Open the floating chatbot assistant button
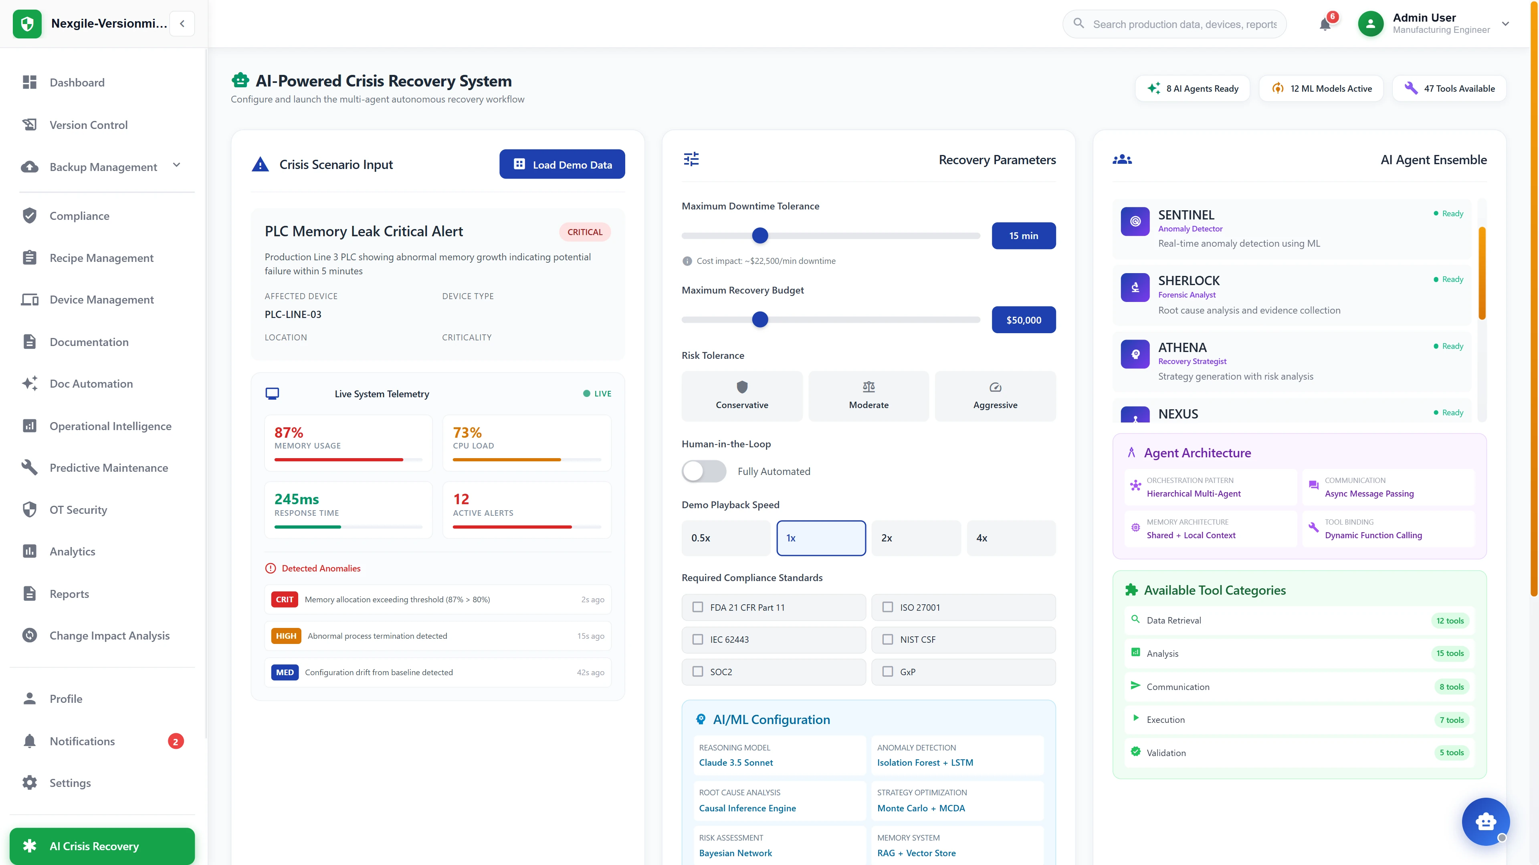1539x865 pixels. (1485, 821)
